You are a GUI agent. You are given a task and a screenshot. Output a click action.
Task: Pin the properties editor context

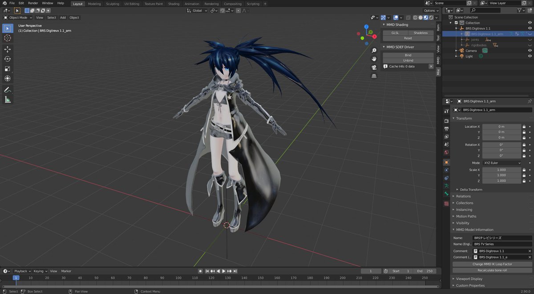(530, 101)
